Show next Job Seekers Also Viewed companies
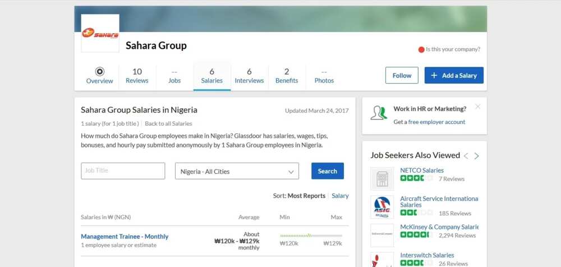Viewport: 561px width, 267px height. click(476, 156)
